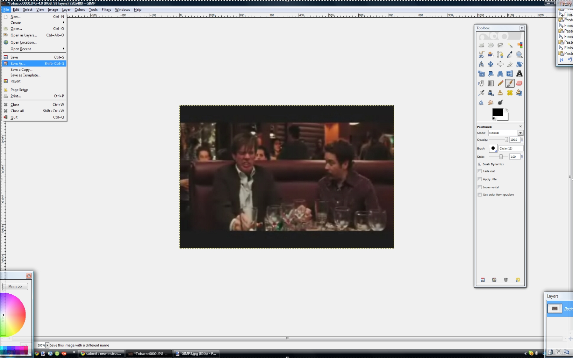Select the Paths tool

[x=500, y=55]
